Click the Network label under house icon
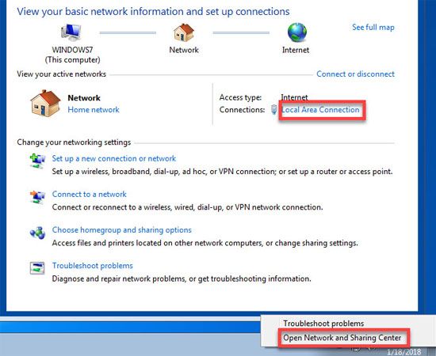The height and width of the screenshot is (356, 436). (x=184, y=50)
